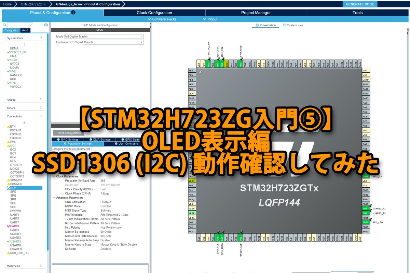The height and width of the screenshot is (273, 410).
Task: Collapse the System Core category
Action: coord(41,38)
